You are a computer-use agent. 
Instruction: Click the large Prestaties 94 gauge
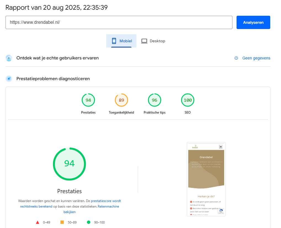point(69,164)
